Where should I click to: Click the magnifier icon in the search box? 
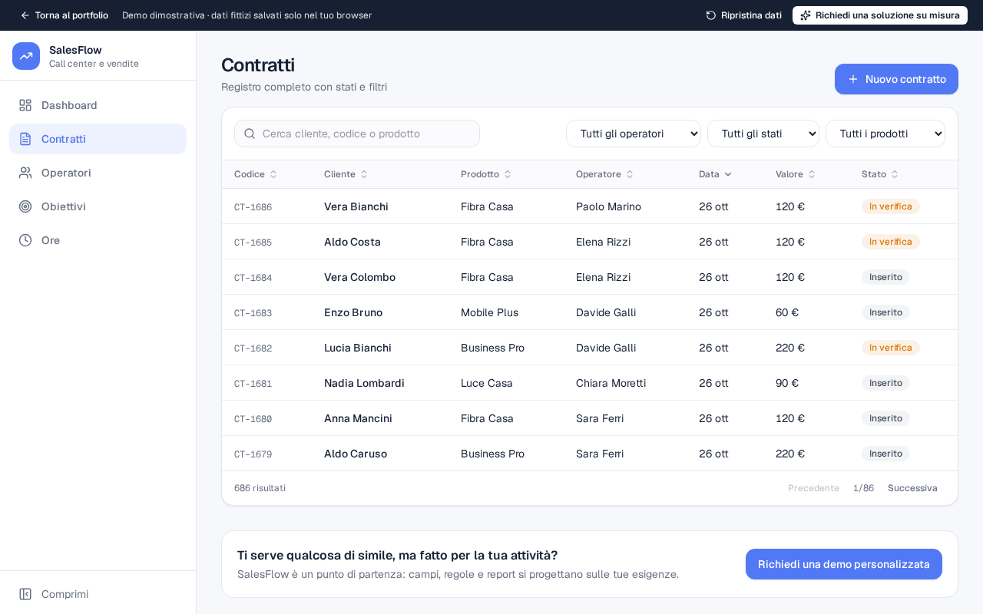(x=250, y=134)
